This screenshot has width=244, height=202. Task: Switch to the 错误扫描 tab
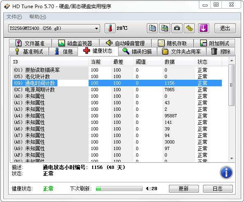coord(137,52)
